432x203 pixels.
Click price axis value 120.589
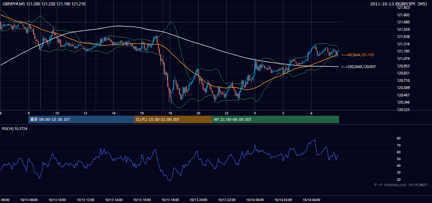[x=403, y=88]
